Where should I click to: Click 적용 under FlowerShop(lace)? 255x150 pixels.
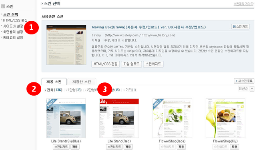click(181, 147)
